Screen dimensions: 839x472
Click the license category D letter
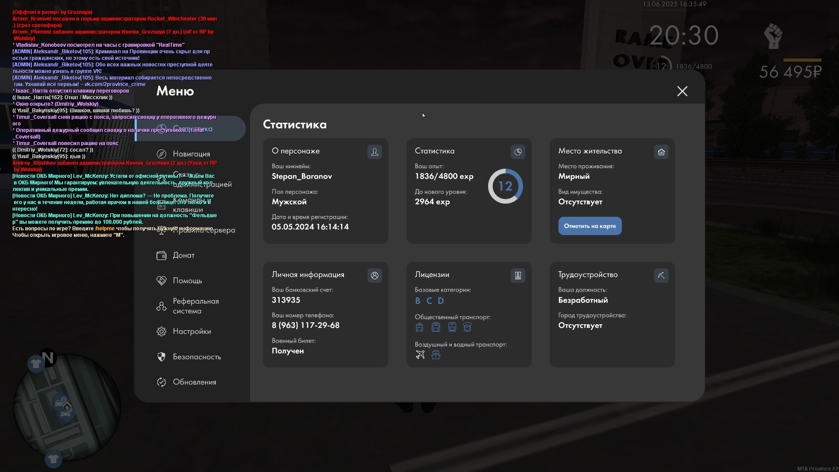click(441, 301)
